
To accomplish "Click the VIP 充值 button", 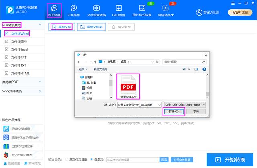I will 240,12.
